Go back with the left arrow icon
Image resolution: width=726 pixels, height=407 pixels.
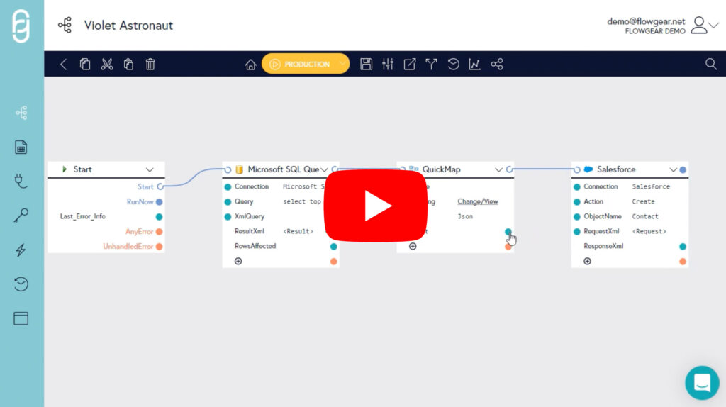(63, 64)
